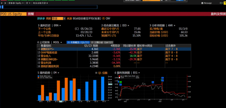226x108 pixels.
Task: Click the red EPS legend swatch in EEG chart
Action: pyautogui.click(x=119, y=76)
